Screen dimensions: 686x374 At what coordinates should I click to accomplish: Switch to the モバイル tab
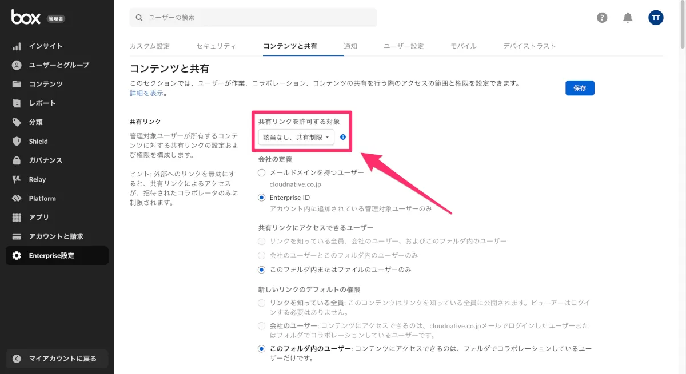tap(464, 46)
